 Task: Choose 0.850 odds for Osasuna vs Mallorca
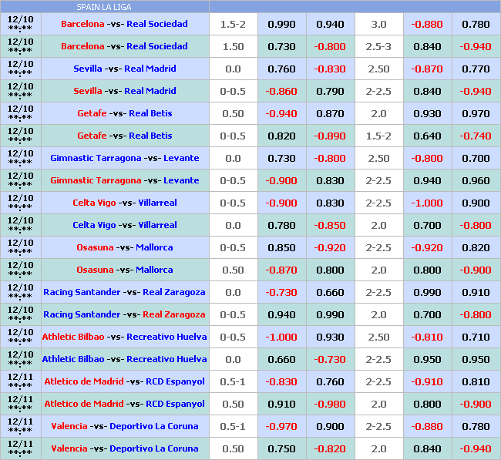281,247
